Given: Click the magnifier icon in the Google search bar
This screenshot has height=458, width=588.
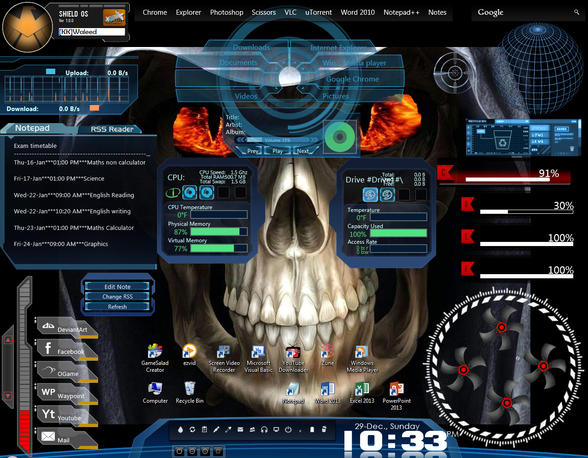Looking at the screenshot, I should point(576,12).
